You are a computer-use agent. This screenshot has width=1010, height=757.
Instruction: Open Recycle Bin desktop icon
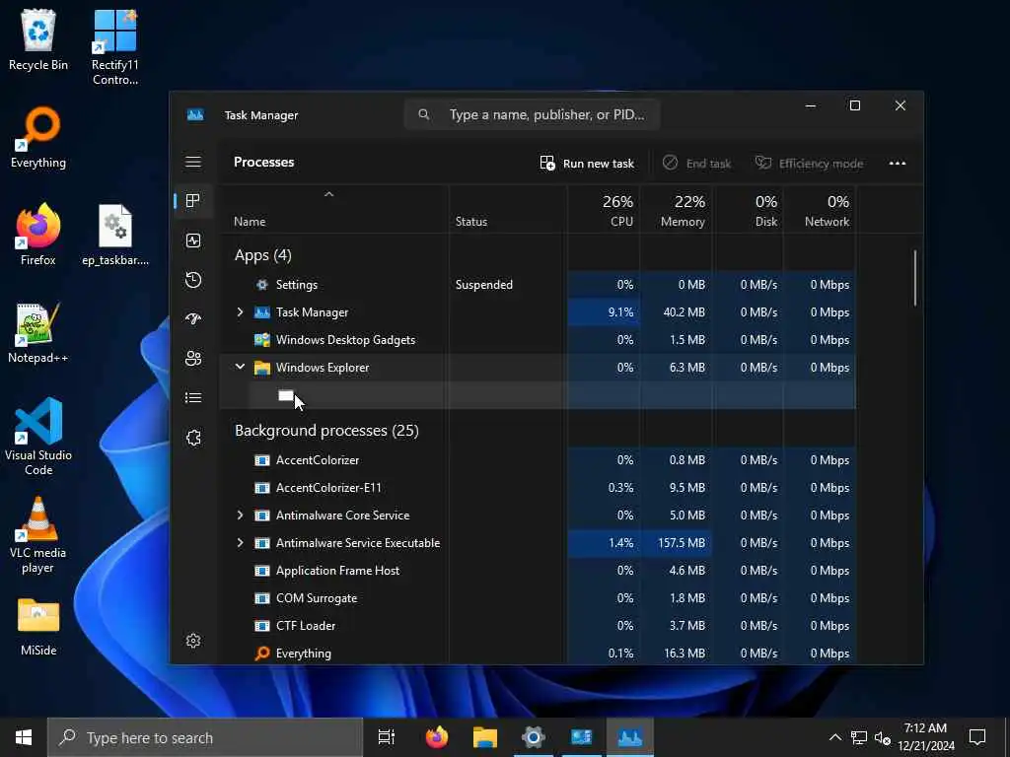(x=38, y=40)
